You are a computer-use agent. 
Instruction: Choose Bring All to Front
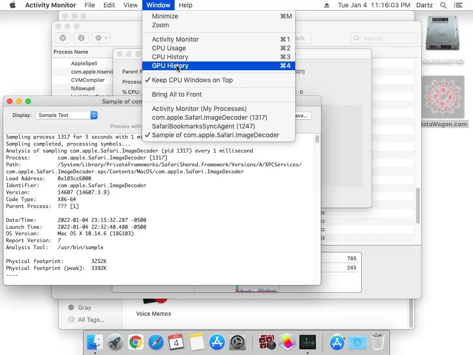point(218,94)
